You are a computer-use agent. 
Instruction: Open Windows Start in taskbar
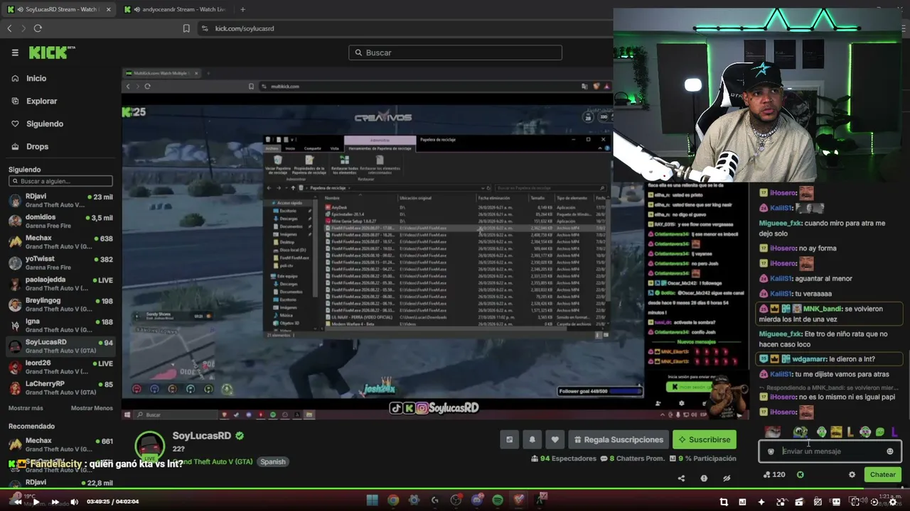(x=372, y=500)
